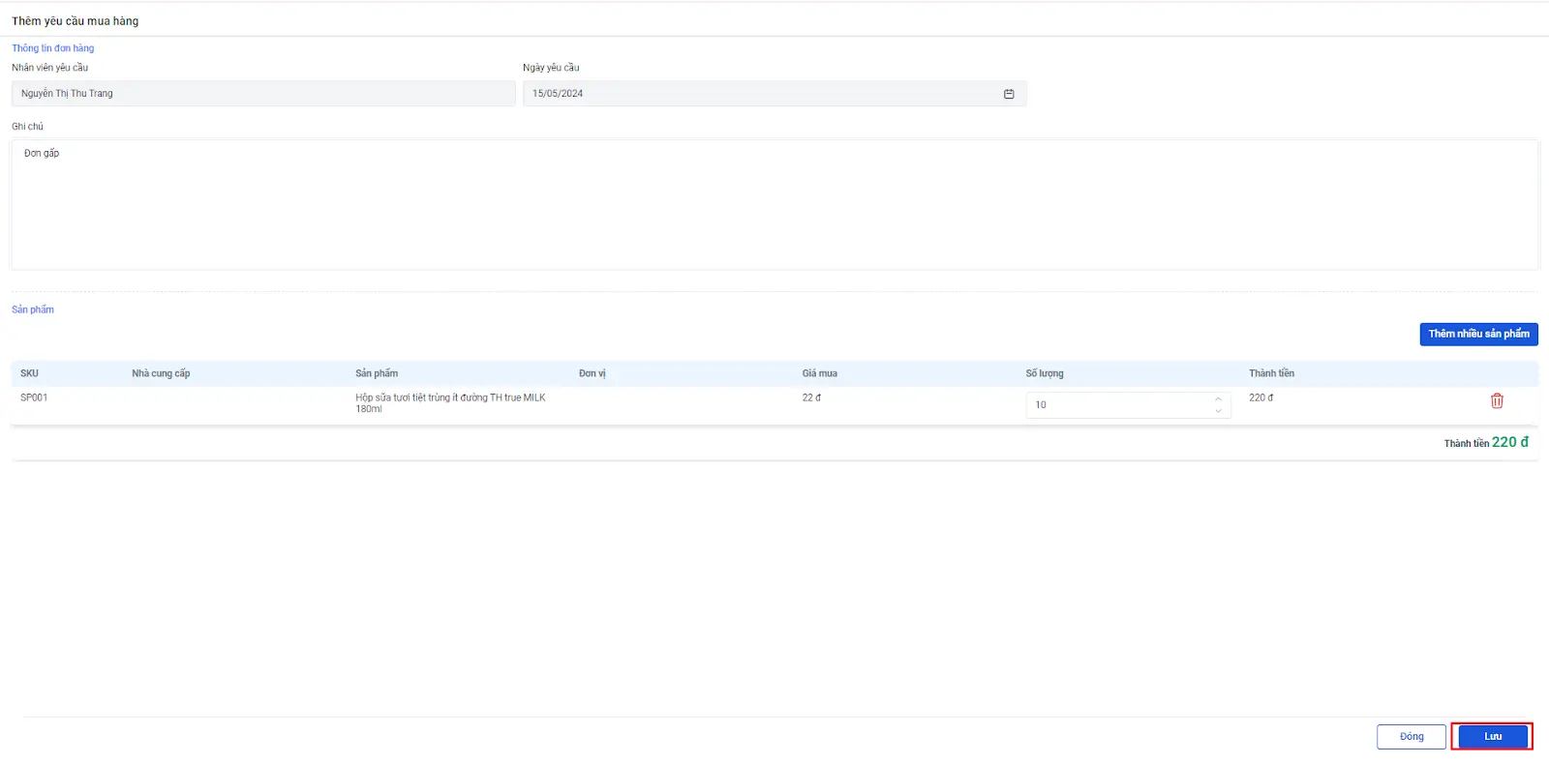Viewport: 1549px width, 764px height.
Task: Close the form with Đóng button
Action: click(x=1412, y=737)
